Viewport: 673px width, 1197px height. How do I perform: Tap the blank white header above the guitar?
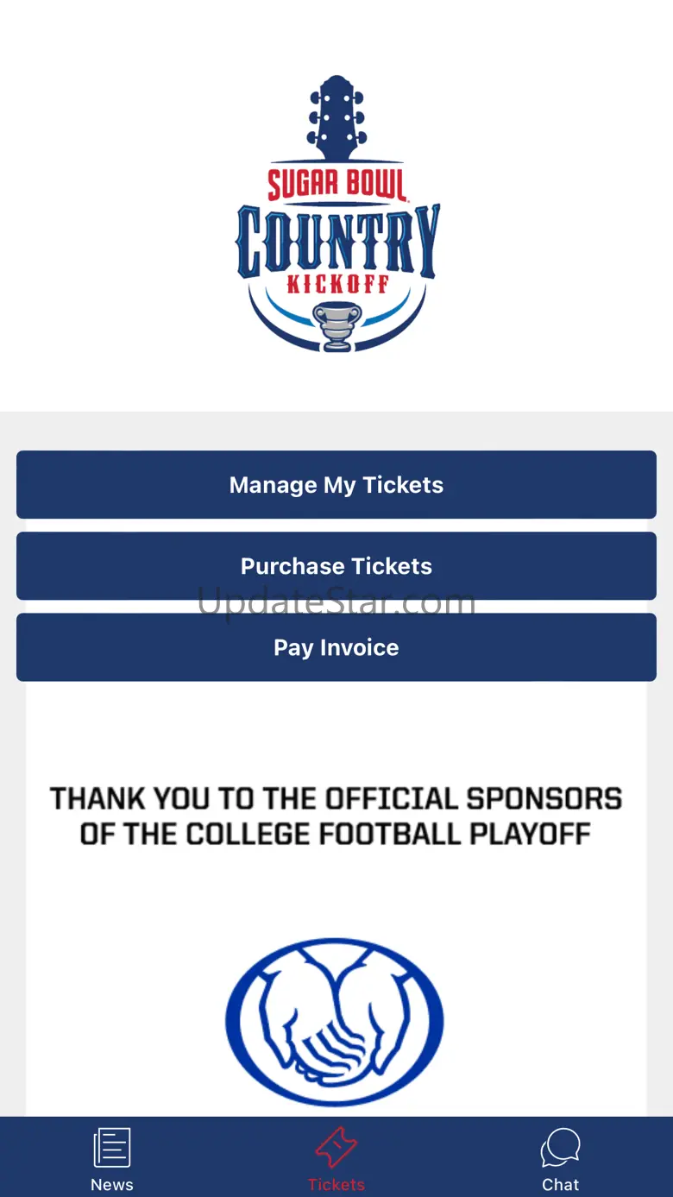tap(336, 35)
